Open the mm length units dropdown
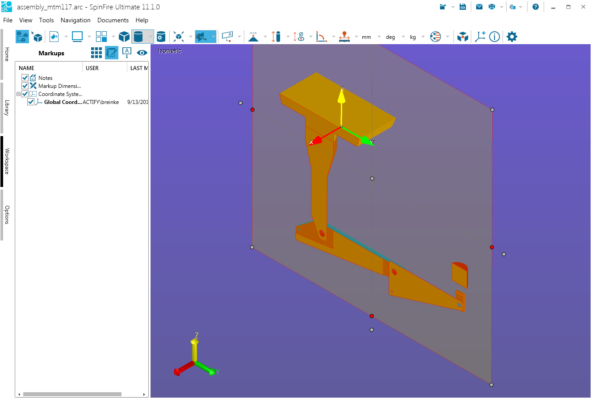 click(x=367, y=37)
